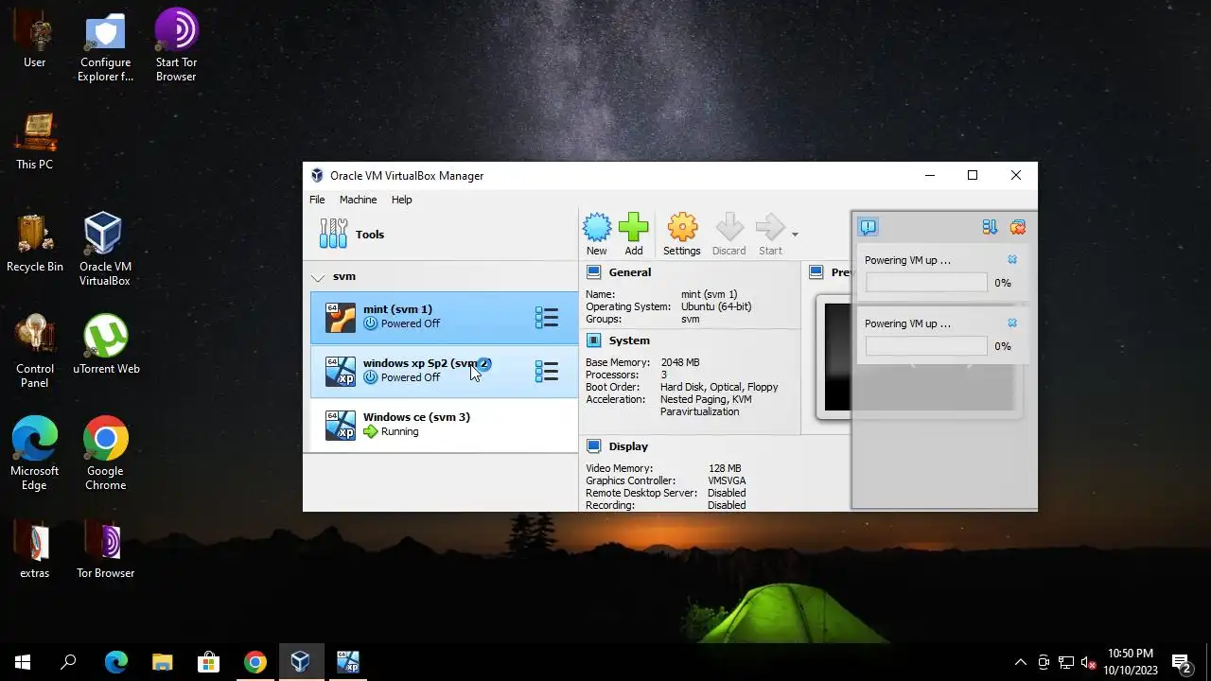Select the Windows ce (svm 3) machine
Viewport: 1211px width, 681px height.
point(444,425)
